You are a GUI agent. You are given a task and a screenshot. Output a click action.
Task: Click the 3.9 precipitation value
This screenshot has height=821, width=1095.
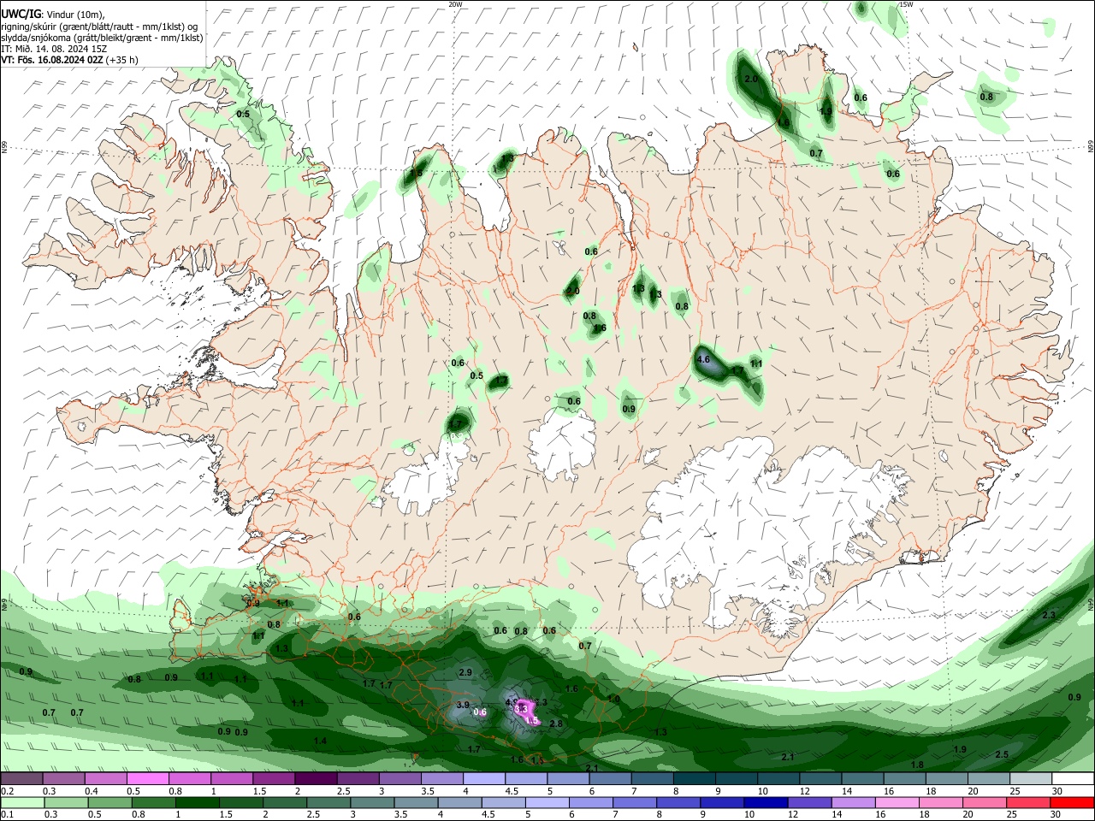pos(463,705)
